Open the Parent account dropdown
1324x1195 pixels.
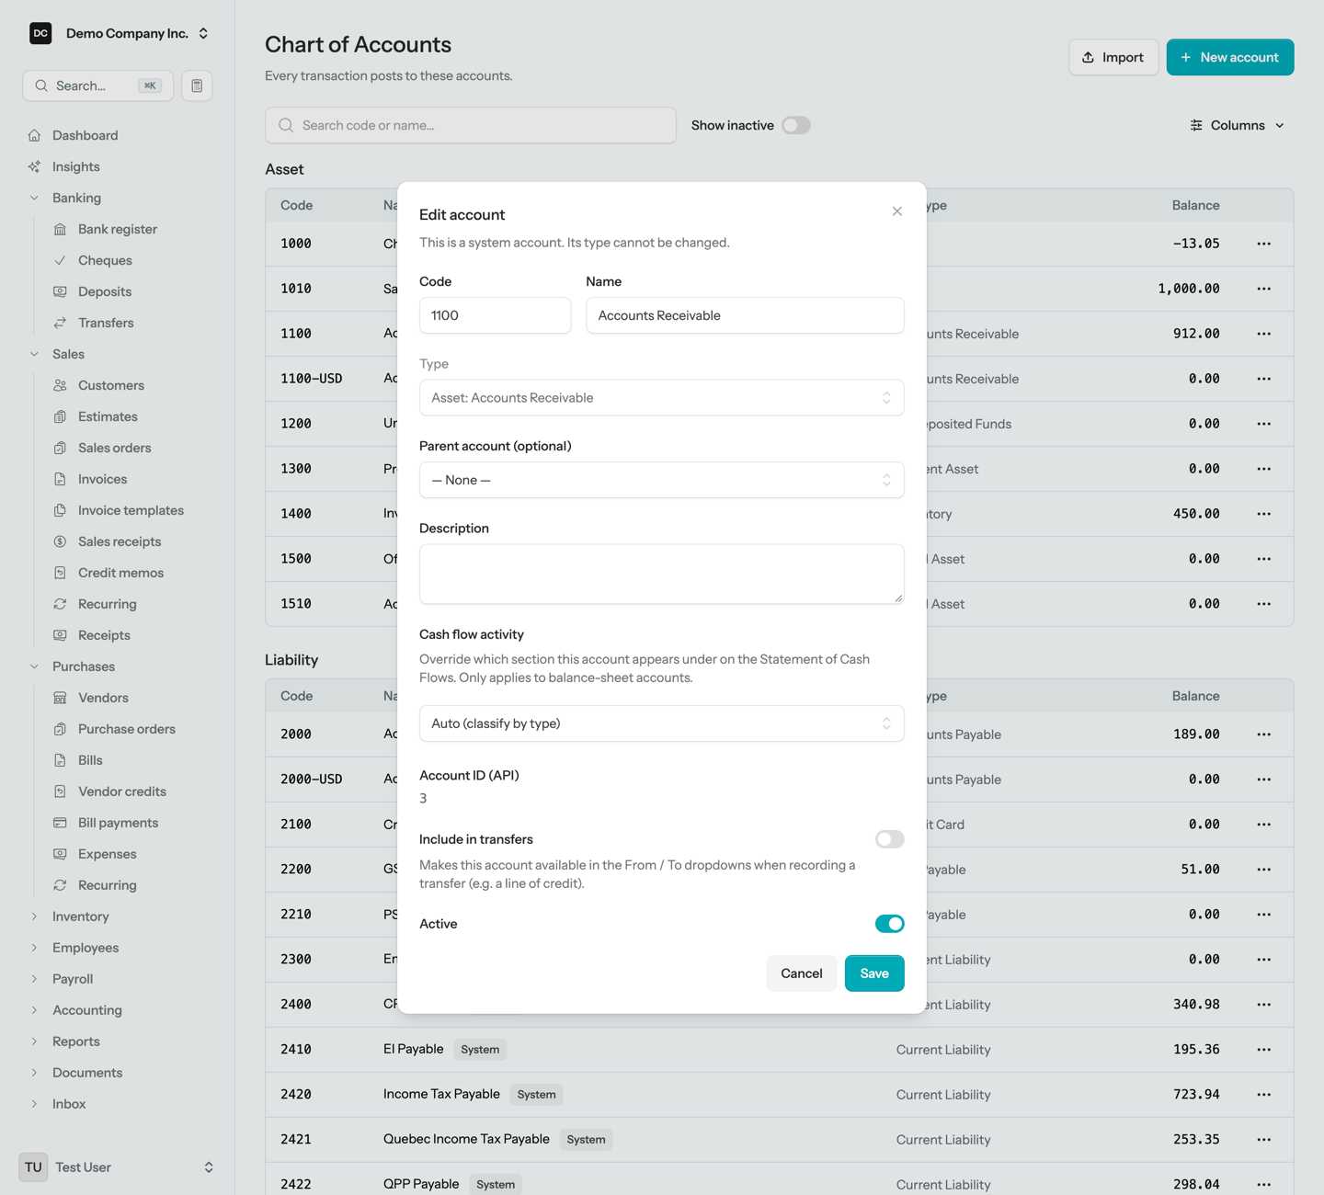[662, 480]
